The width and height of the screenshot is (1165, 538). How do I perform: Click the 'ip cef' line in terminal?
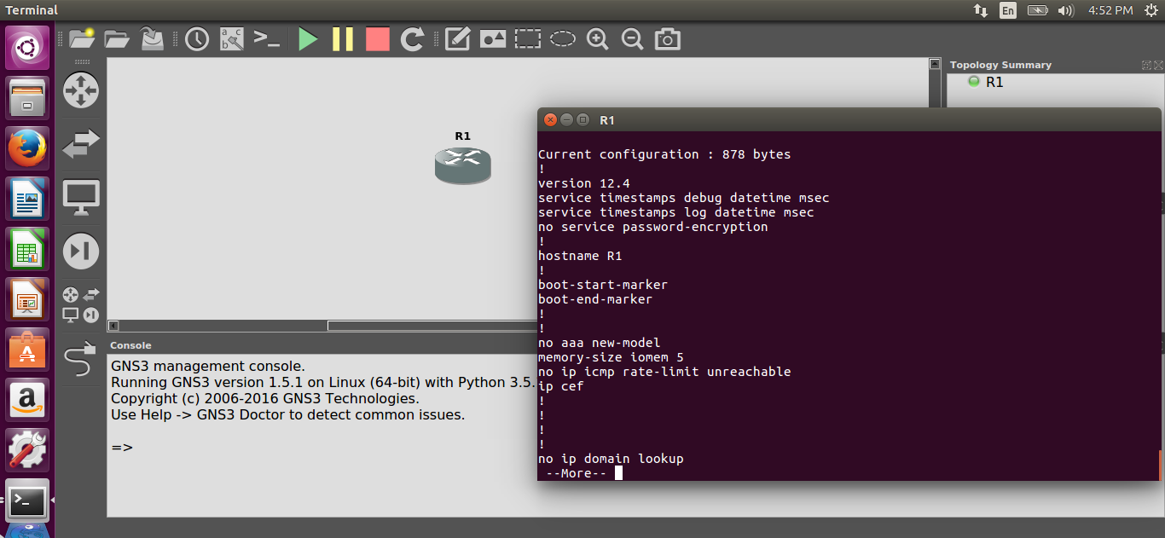[561, 386]
